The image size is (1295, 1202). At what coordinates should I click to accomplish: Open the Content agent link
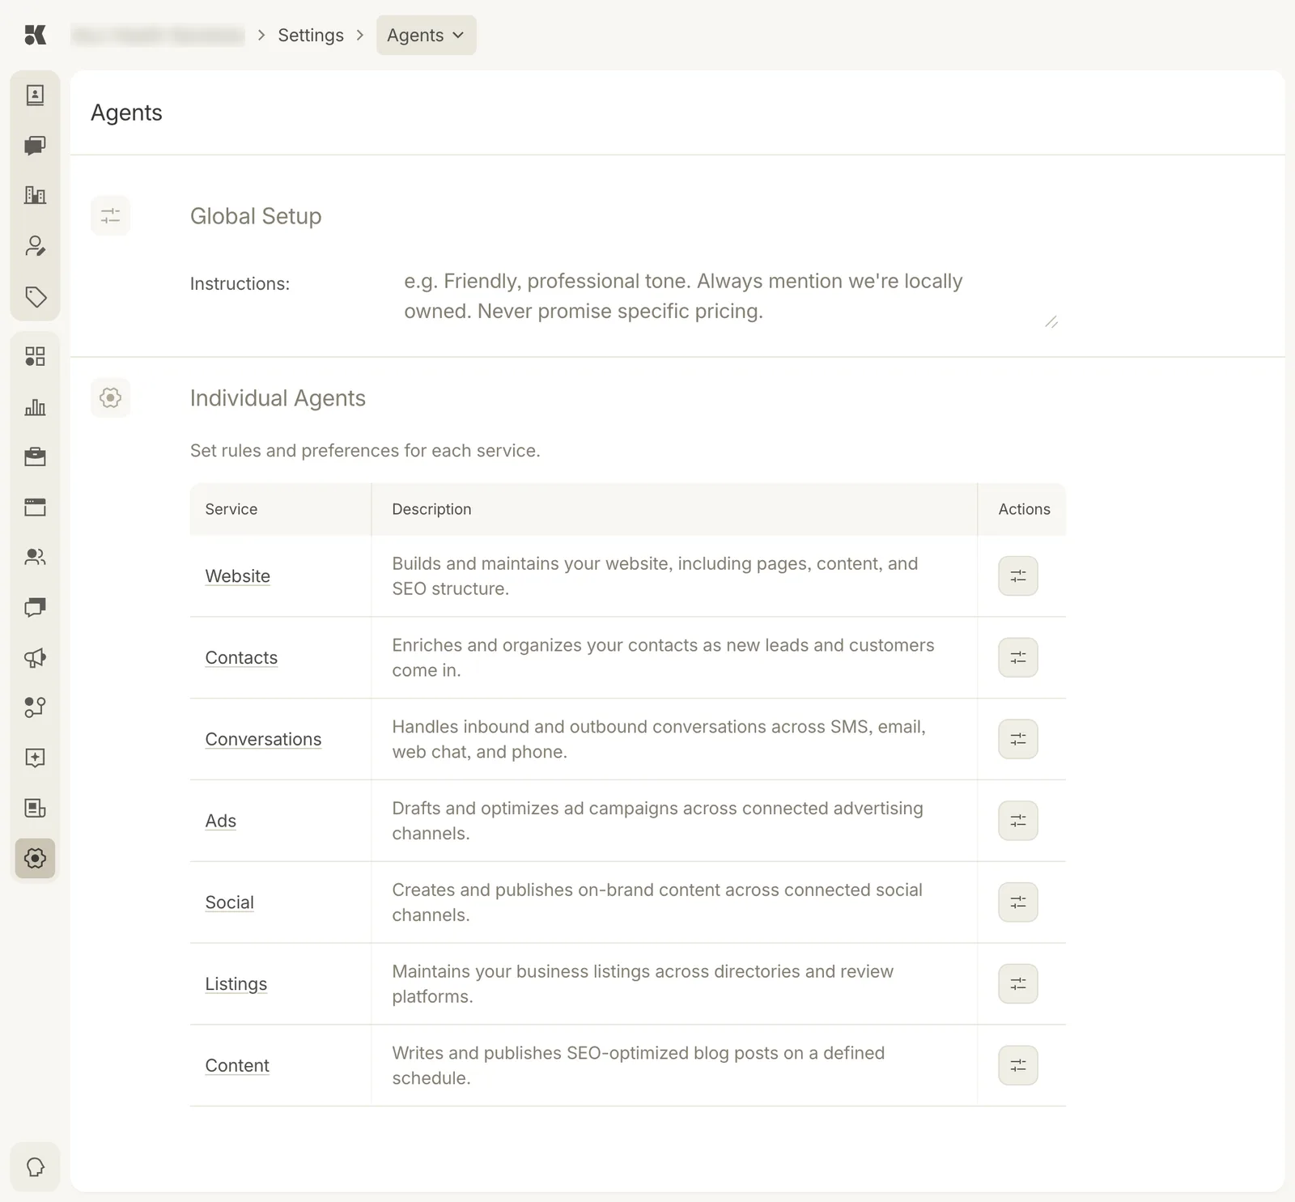[x=236, y=1065]
